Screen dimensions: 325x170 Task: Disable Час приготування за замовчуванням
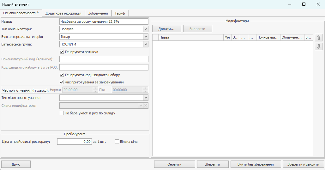(x=62, y=82)
